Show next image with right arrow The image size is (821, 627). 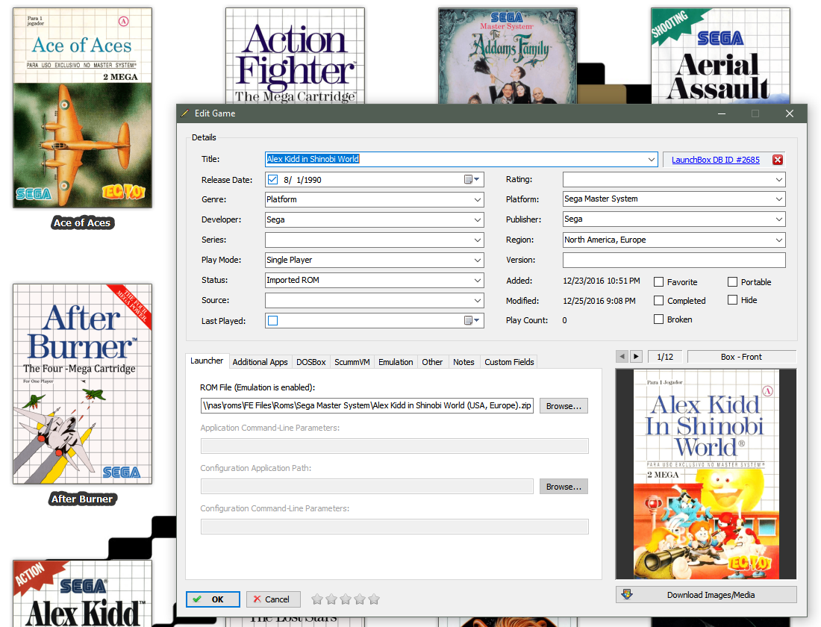pyautogui.click(x=636, y=357)
